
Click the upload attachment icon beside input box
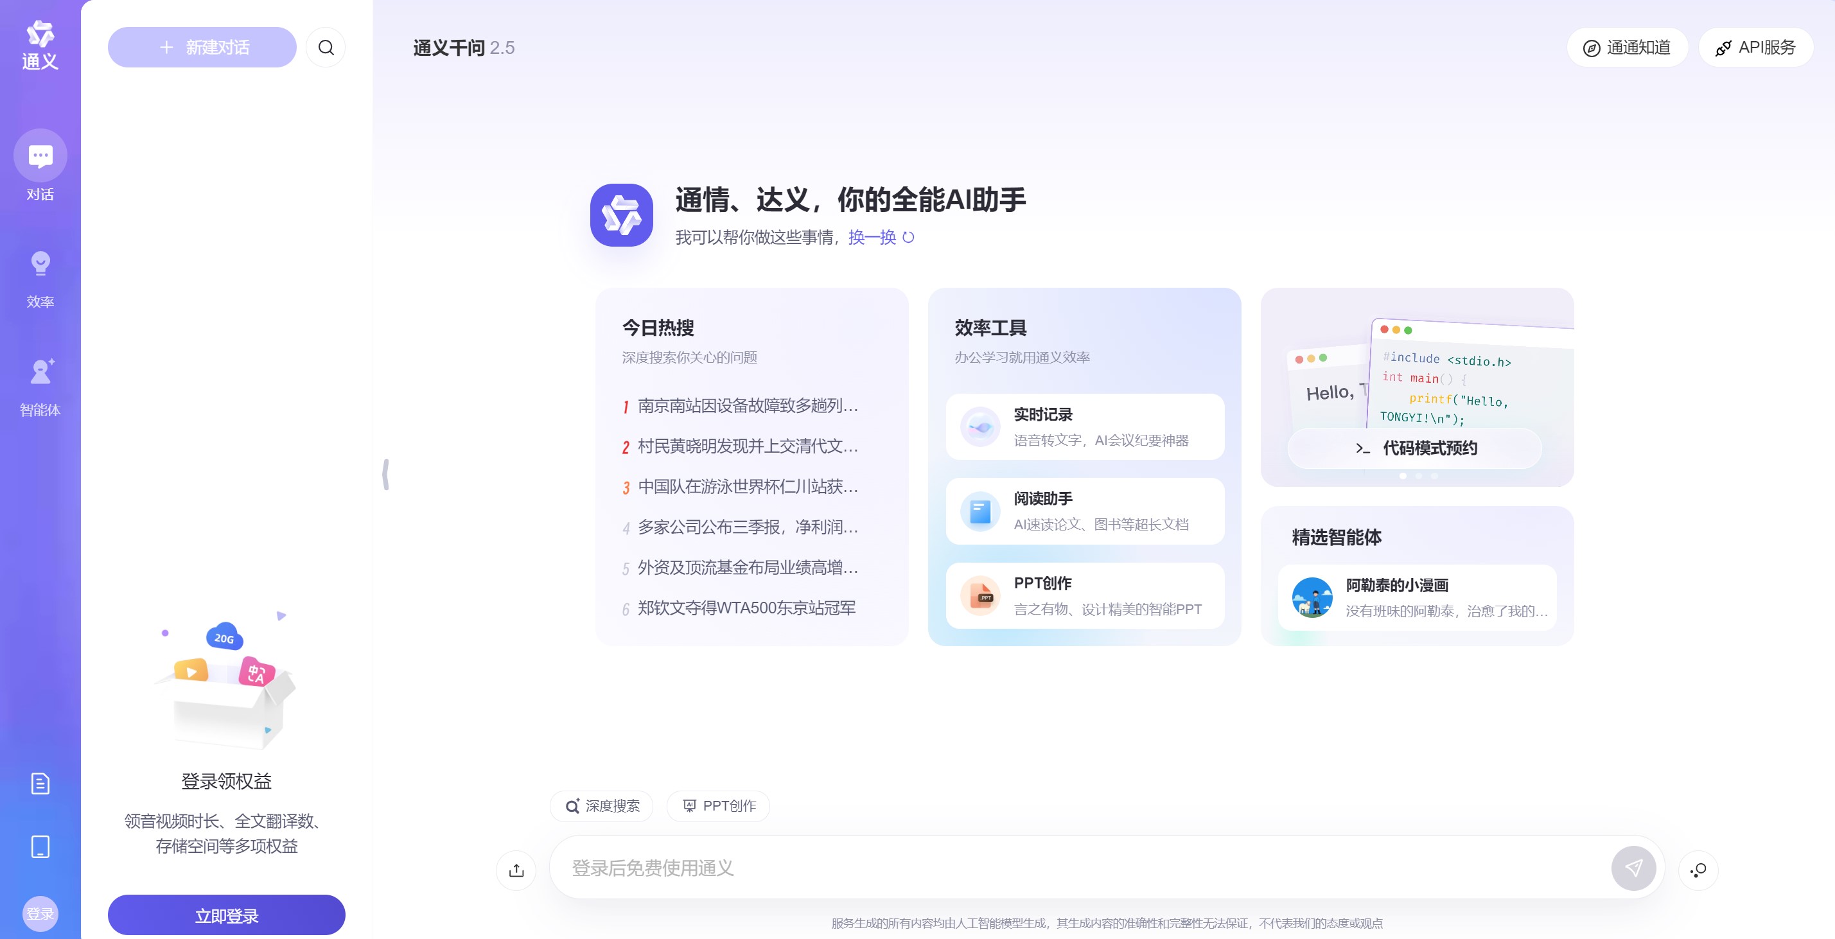(x=516, y=870)
